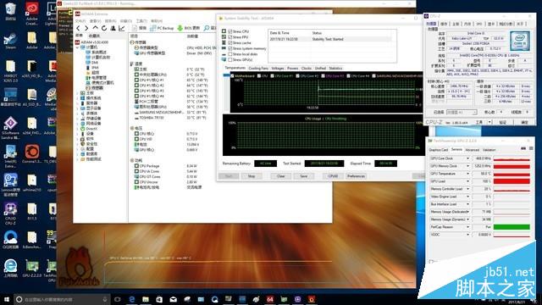Viewport: 542px width, 305px height.
Task: Toggle Motherboard graph legend checkbox
Action: pos(232,75)
